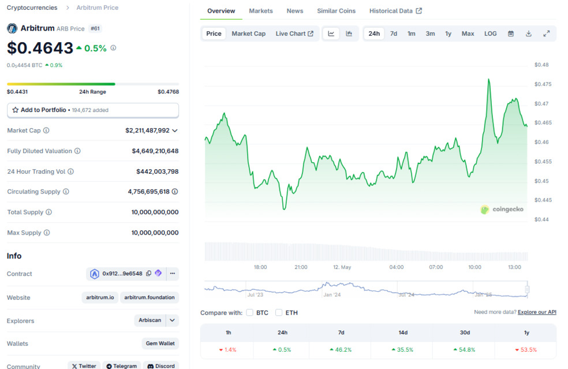
Task: Click the info icon next to Market Cap
Action: [46, 131]
